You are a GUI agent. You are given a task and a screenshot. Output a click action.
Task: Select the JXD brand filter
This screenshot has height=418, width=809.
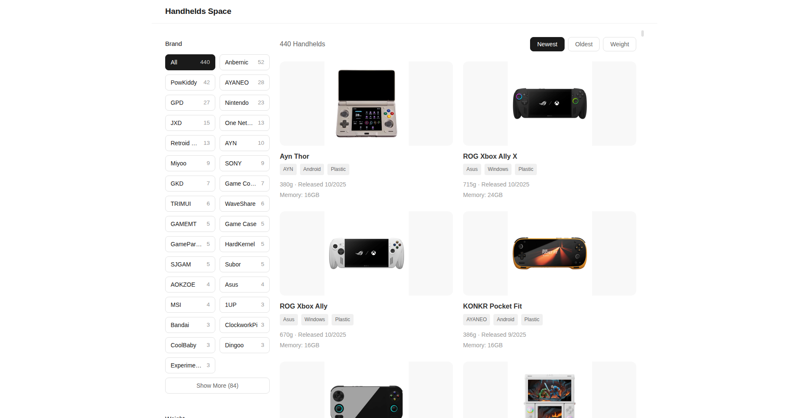(x=190, y=123)
